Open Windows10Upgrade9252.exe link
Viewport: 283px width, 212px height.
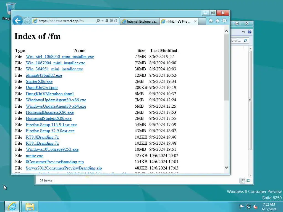click(52, 150)
